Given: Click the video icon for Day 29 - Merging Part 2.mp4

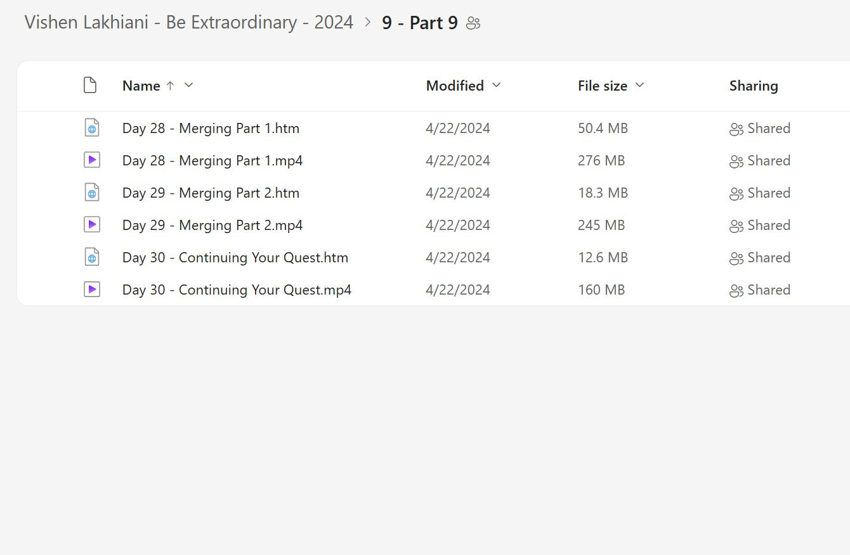Looking at the screenshot, I should 92,225.
